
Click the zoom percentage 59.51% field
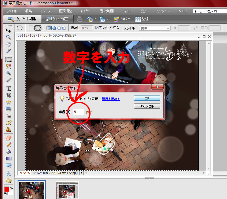pos(24,173)
